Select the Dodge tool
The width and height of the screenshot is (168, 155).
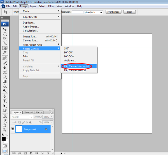click(4, 91)
